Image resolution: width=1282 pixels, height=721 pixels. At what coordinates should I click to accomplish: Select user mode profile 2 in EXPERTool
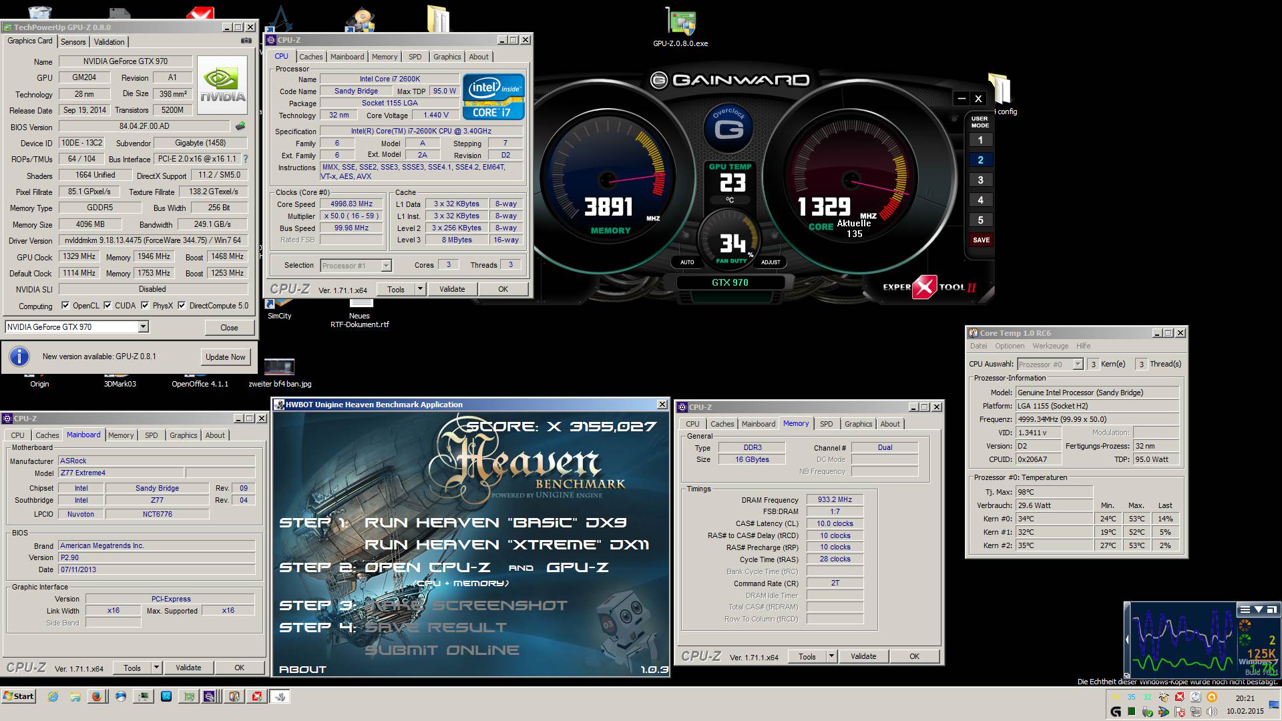tap(980, 160)
